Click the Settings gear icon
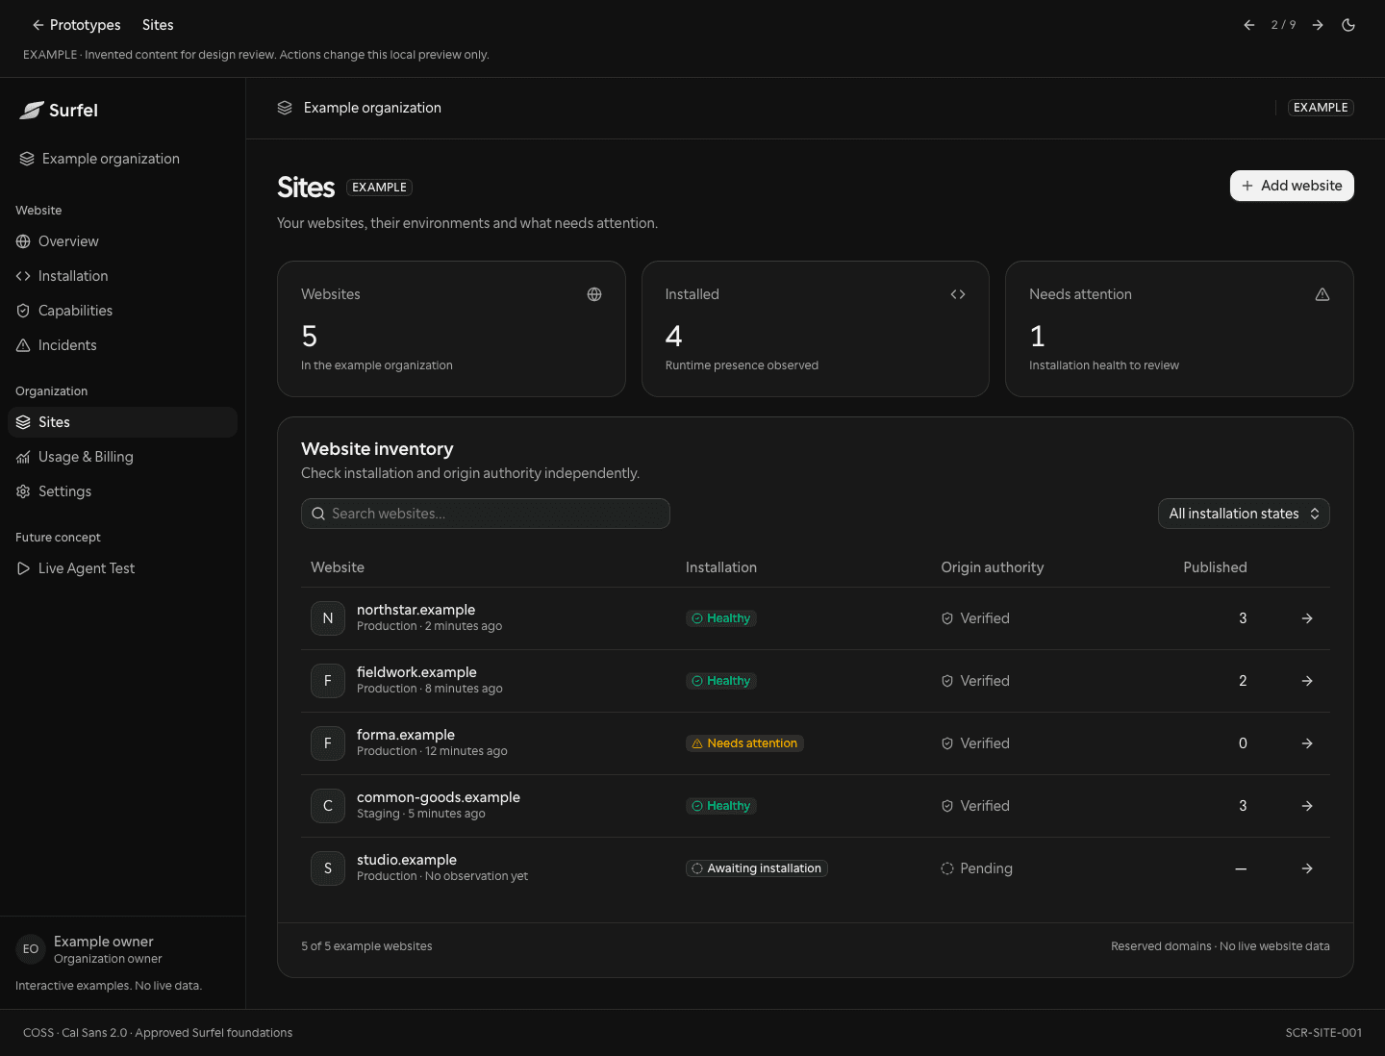 (x=23, y=491)
